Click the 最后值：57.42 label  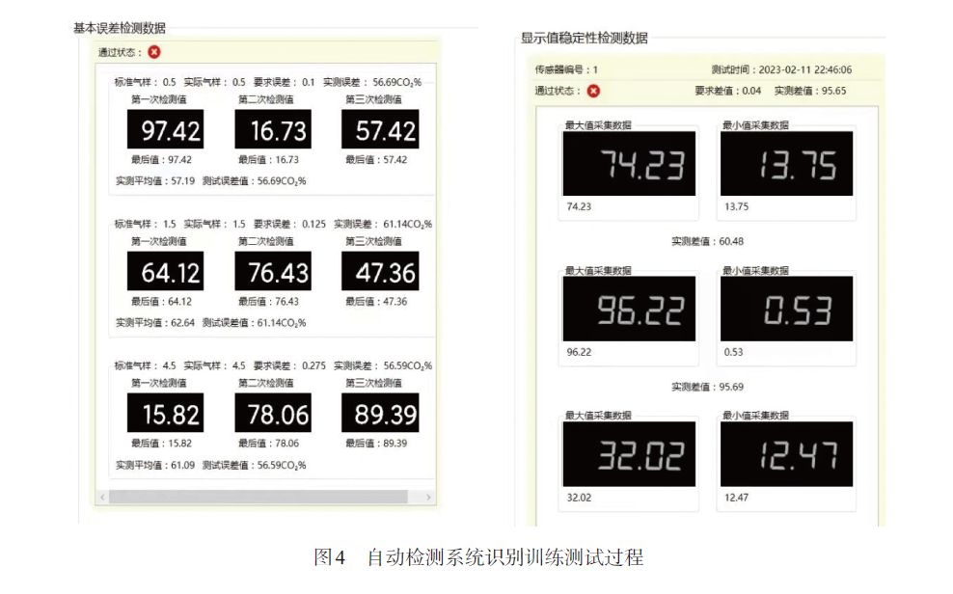pos(376,160)
